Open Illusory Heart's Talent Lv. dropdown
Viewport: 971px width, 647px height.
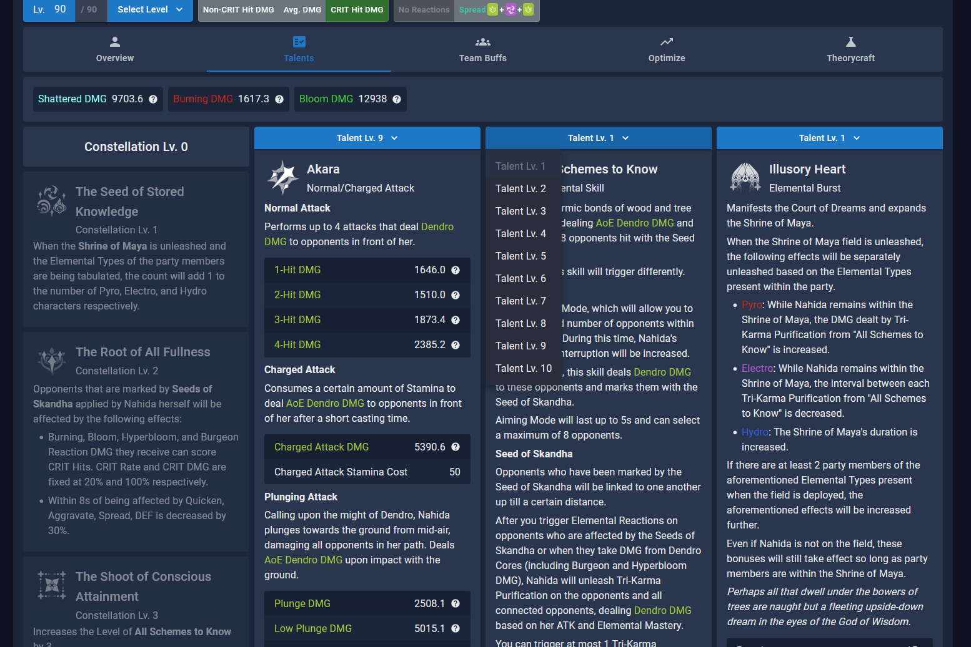[829, 137]
